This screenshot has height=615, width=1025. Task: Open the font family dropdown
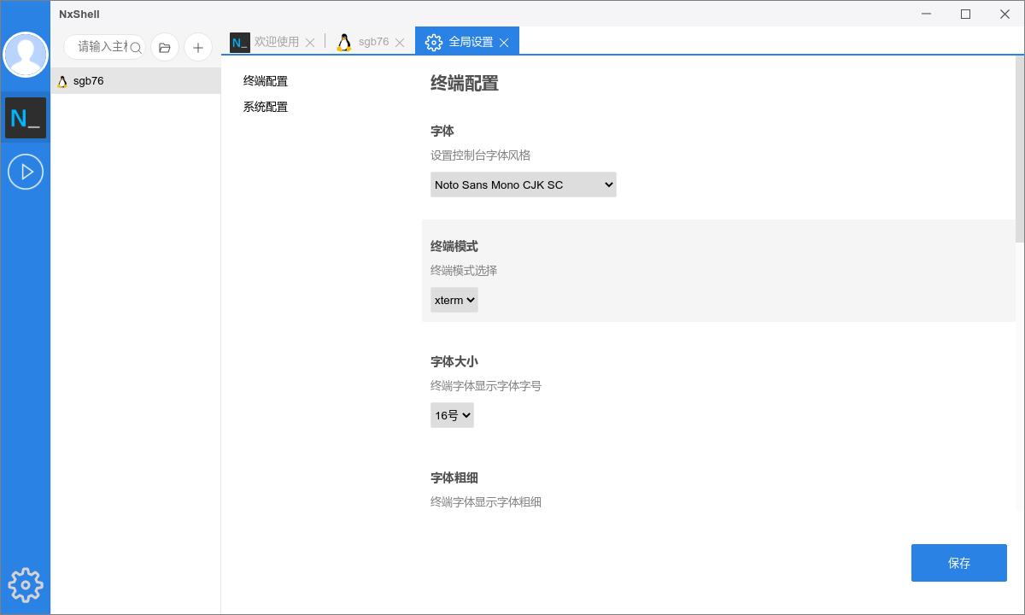[x=523, y=184]
